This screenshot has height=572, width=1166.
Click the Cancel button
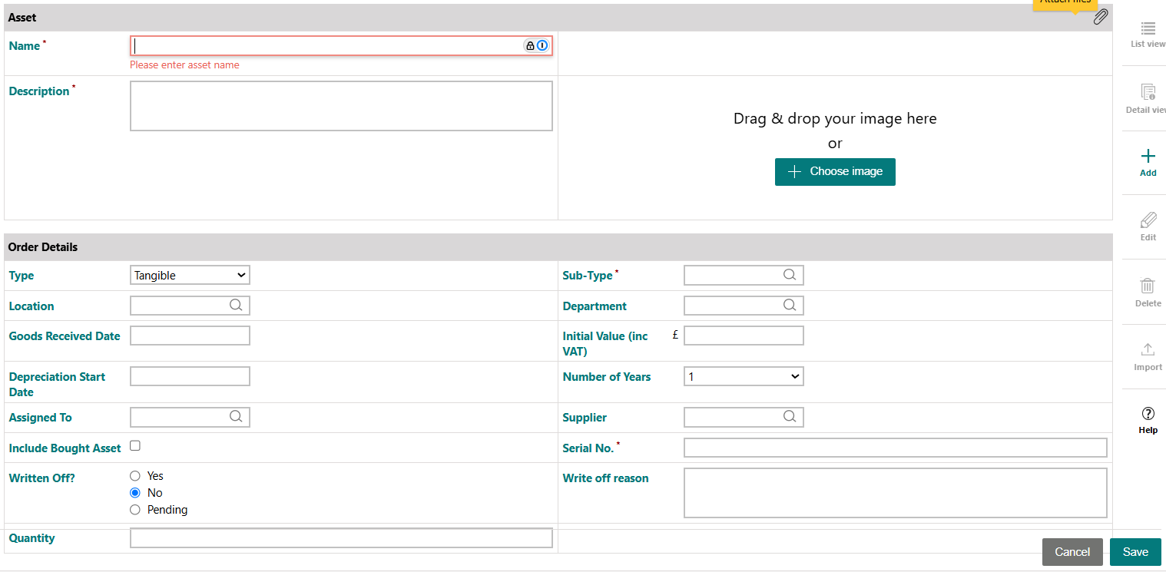tap(1072, 552)
